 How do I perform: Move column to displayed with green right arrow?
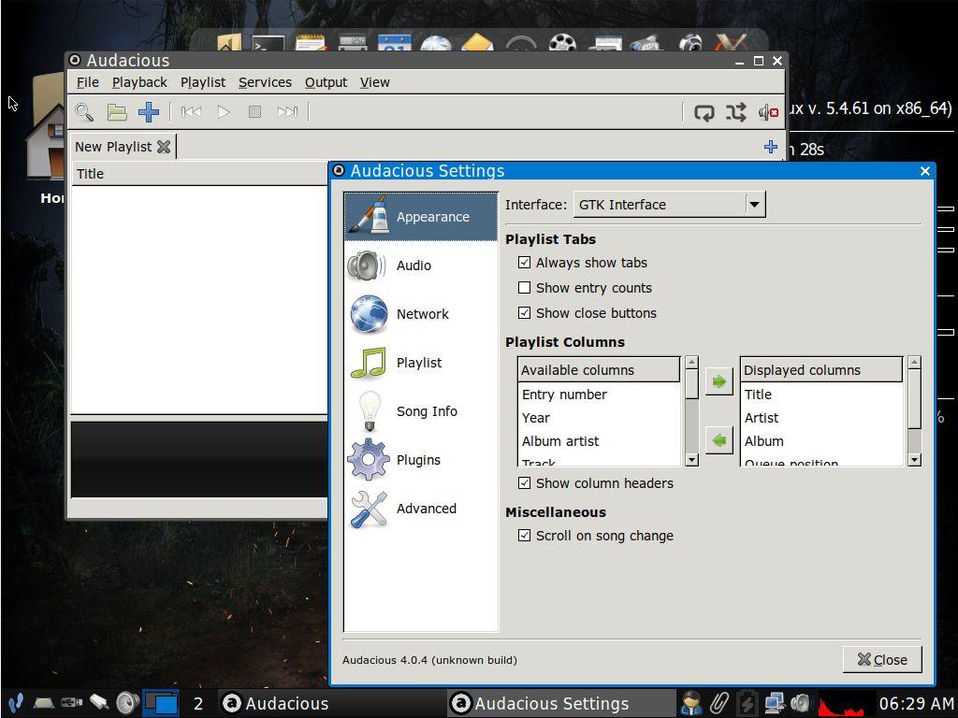718,381
